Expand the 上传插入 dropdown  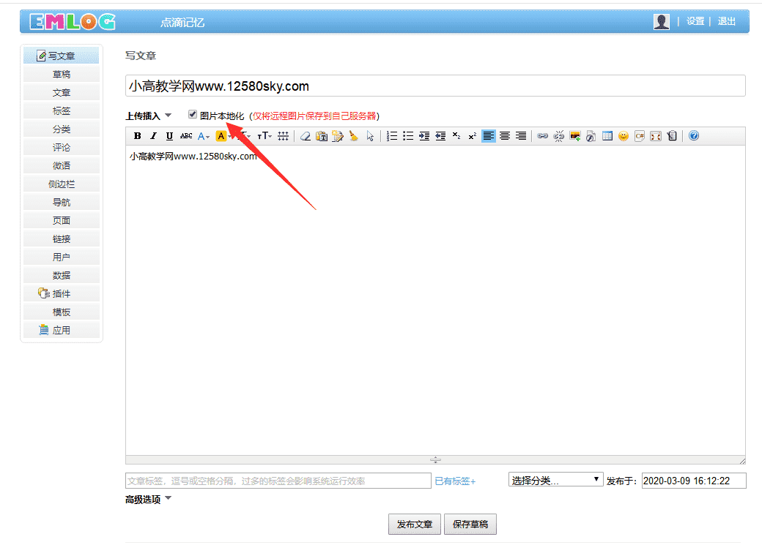149,116
